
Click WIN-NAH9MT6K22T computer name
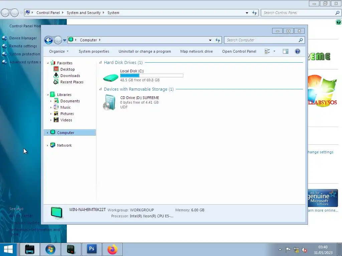(87, 210)
